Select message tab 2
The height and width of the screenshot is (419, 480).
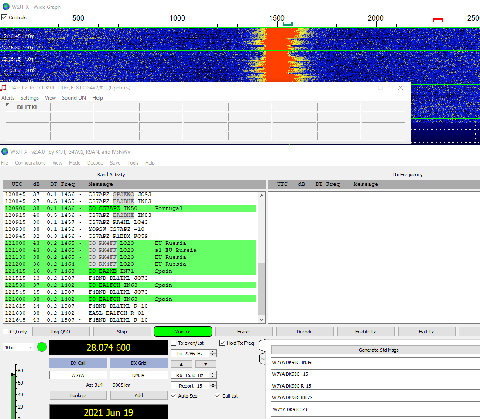pos(262,359)
